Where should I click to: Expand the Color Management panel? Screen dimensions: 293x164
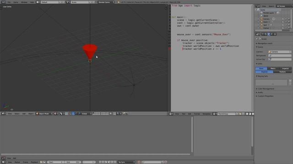[x=265, y=89]
